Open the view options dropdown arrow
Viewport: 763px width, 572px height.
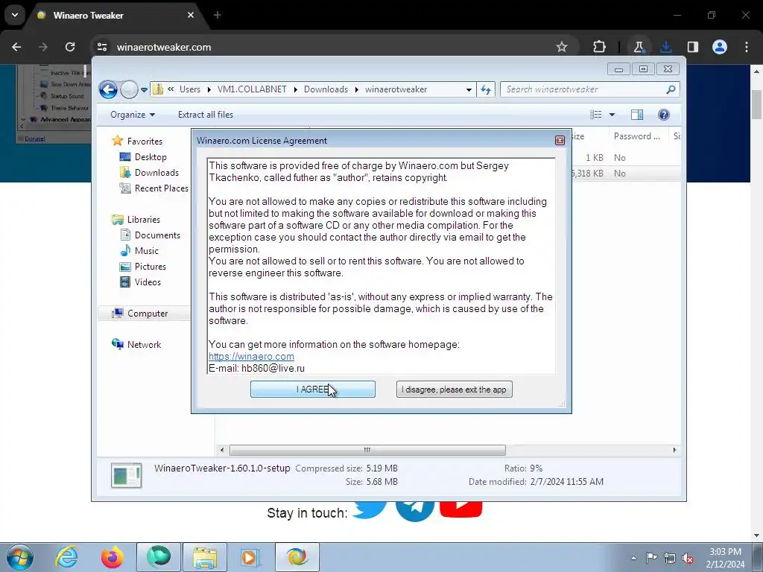tap(612, 115)
